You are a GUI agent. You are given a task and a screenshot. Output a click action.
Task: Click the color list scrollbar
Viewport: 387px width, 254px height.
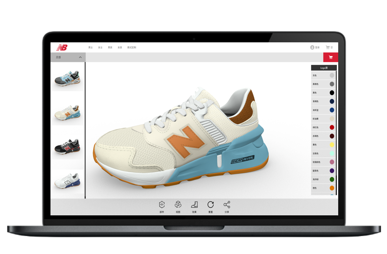coord(336,133)
